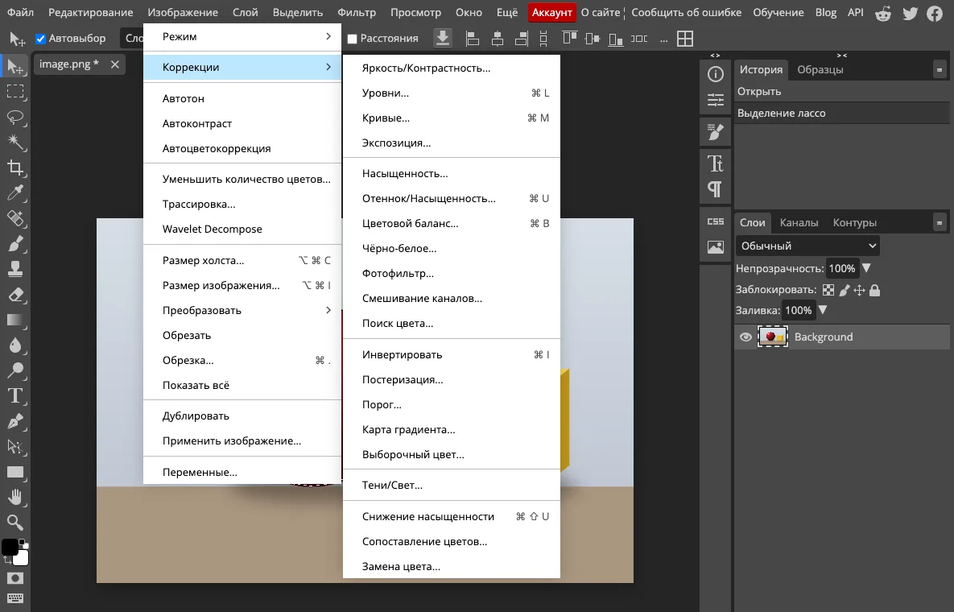The image size is (954, 612).
Task: Select the Lasso tool
Action: [x=15, y=118]
